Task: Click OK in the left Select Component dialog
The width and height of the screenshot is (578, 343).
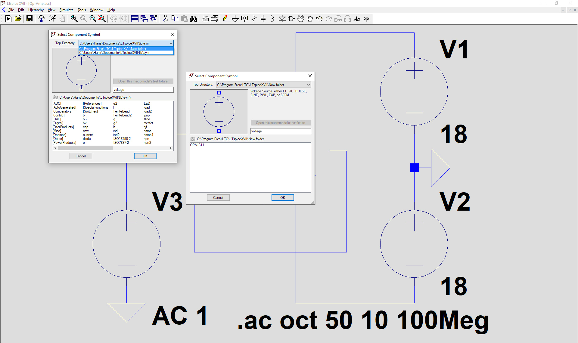Action: point(145,156)
